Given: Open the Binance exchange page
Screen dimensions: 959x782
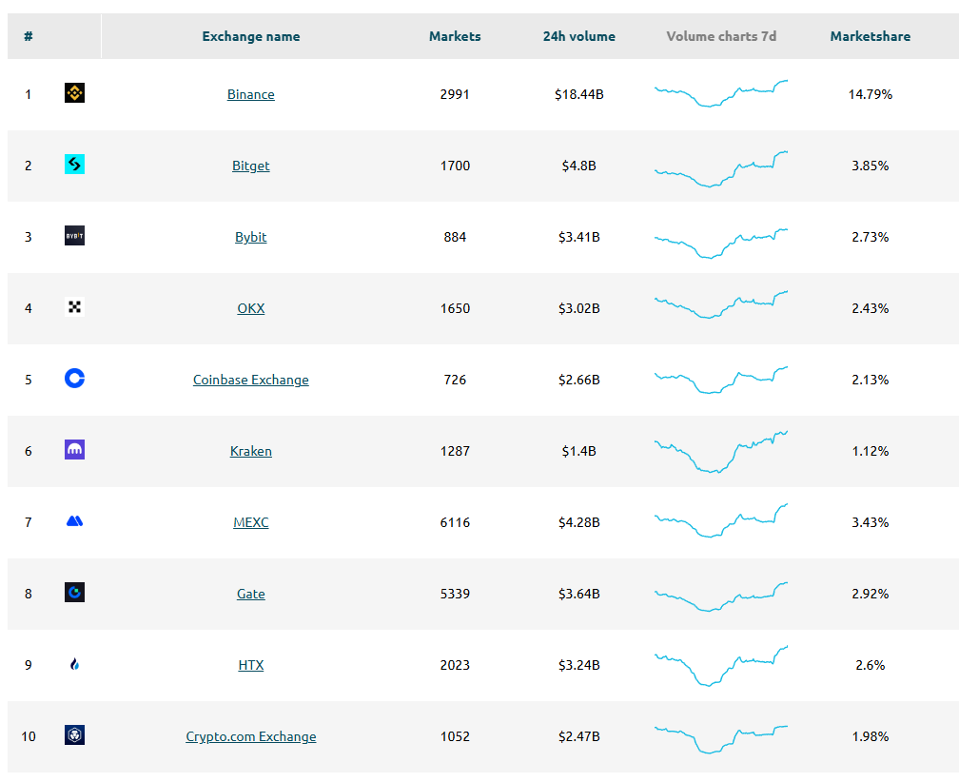Looking at the screenshot, I should (x=250, y=93).
